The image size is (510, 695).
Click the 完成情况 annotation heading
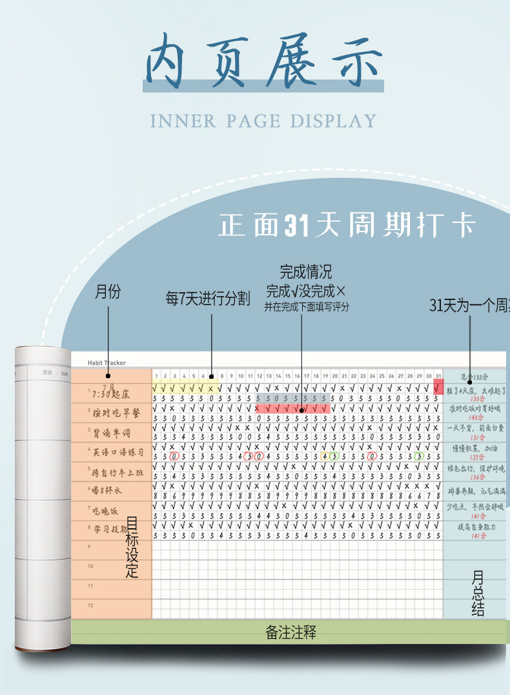(x=305, y=272)
